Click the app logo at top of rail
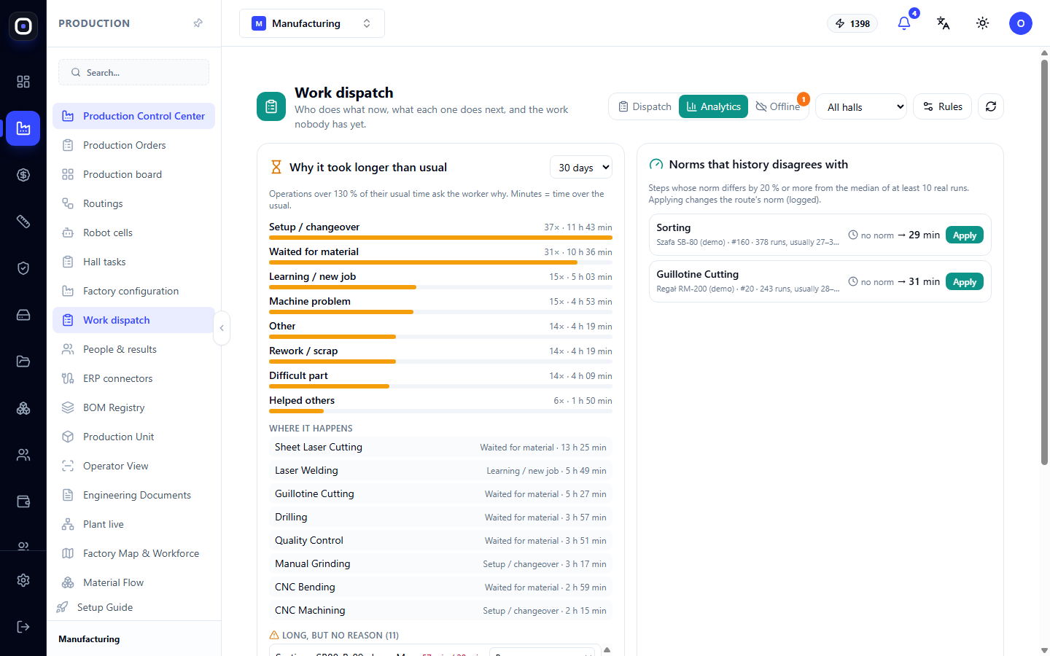The width and height of the screenshot is (1050, 656). click(x=23, y=26)
